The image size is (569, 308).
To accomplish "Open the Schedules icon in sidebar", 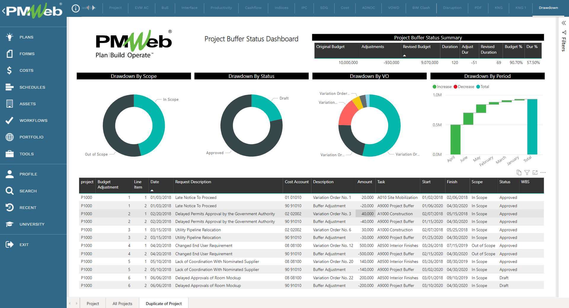I will point(9,87).
